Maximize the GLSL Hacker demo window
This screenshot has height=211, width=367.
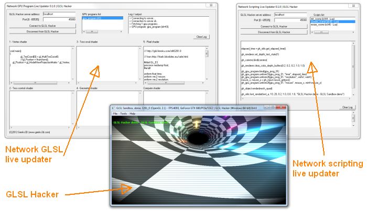coord(273,107)
